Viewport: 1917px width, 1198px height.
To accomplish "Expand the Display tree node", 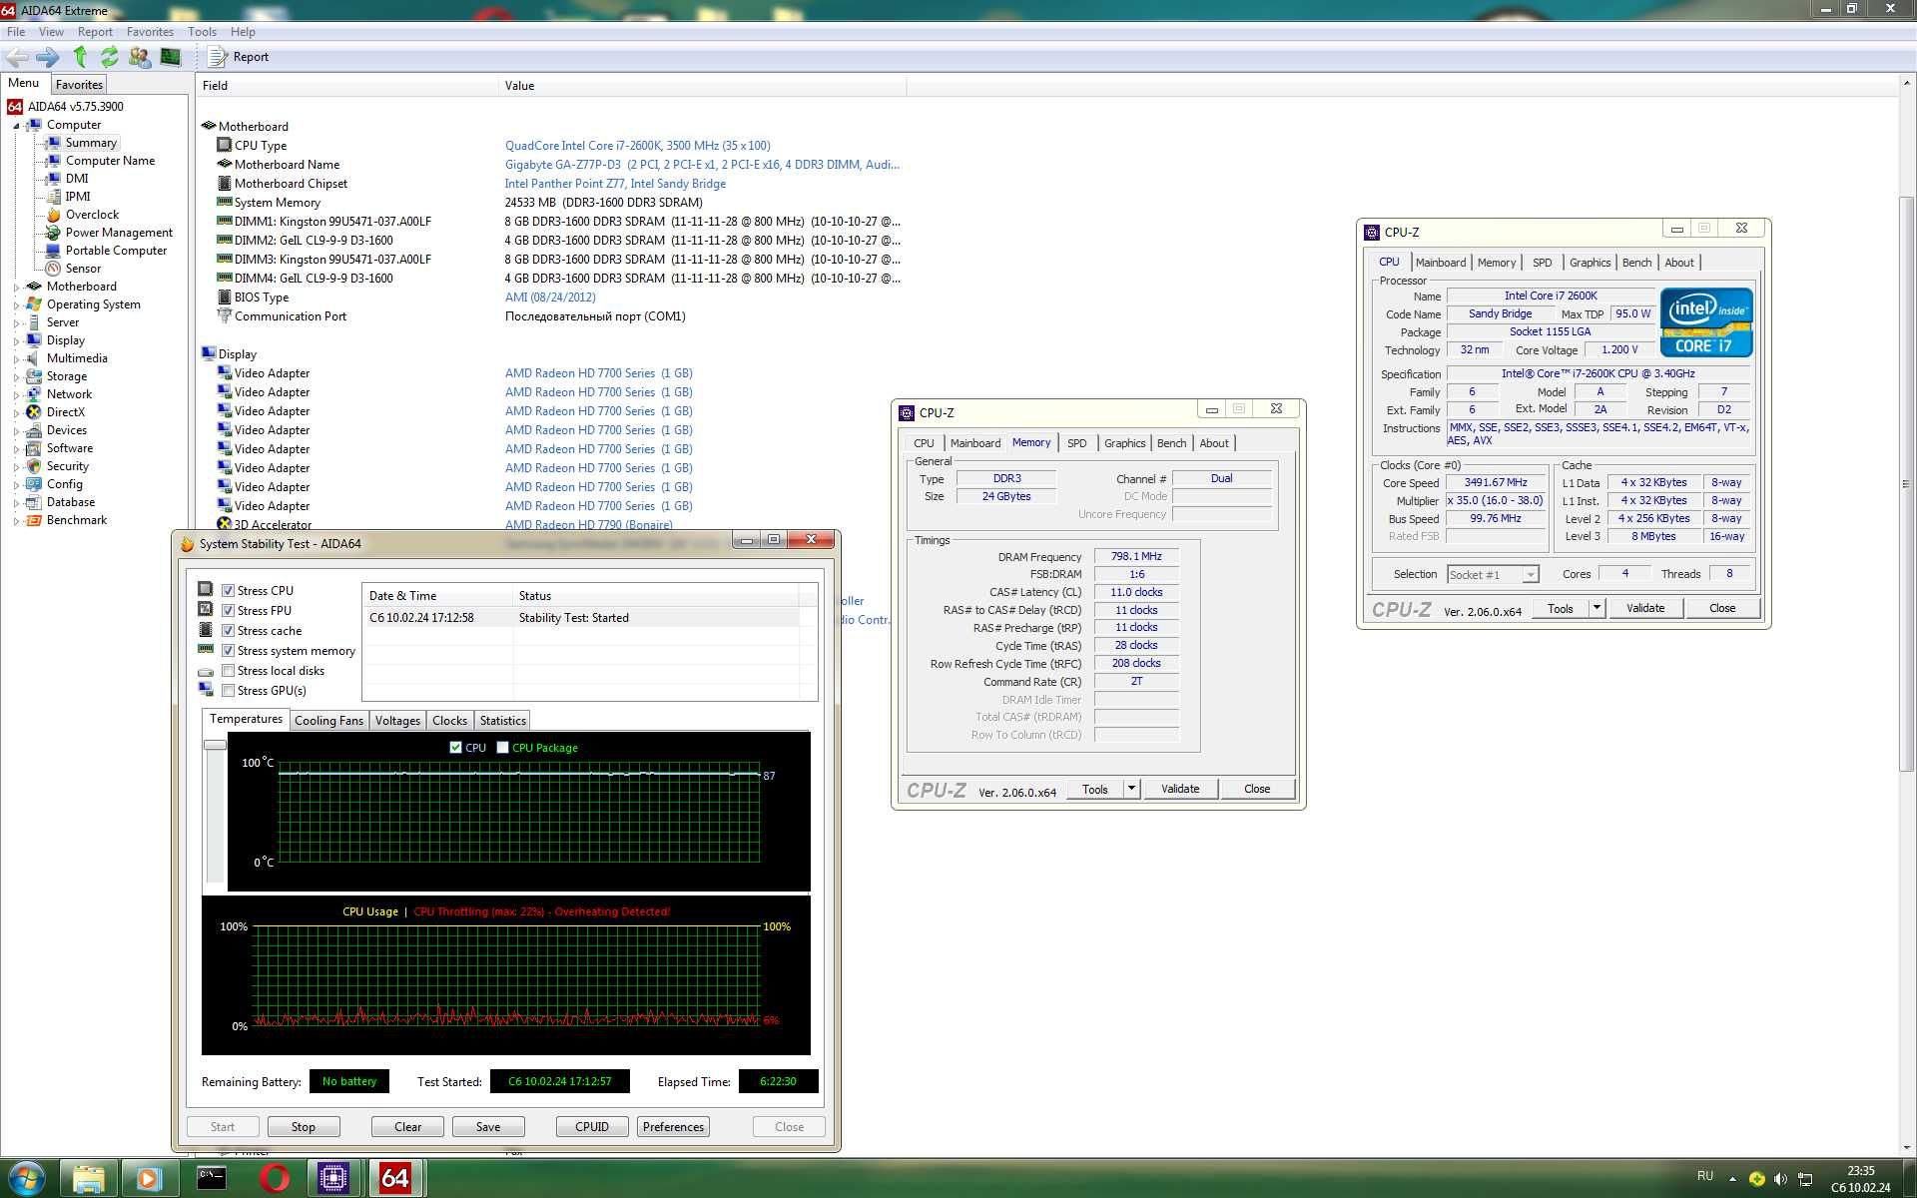I will click(16, 341).
